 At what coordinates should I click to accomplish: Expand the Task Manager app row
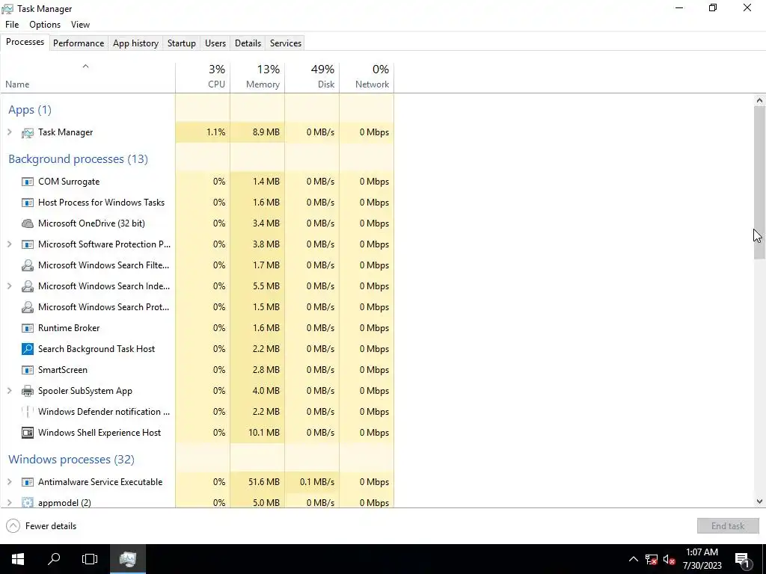point(9,132)
